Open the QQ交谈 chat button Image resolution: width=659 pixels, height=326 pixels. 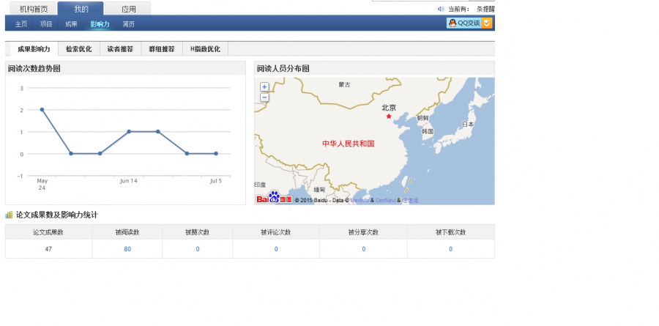tap(464, 23)
